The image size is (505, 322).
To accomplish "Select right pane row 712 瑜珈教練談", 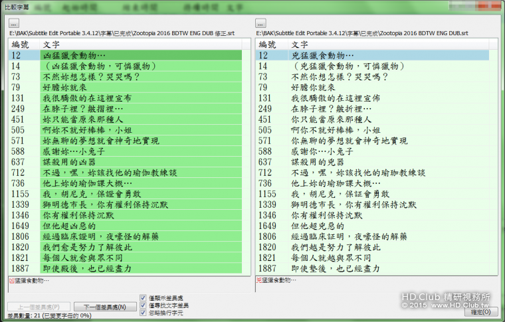I will click(x=373, y=173).
